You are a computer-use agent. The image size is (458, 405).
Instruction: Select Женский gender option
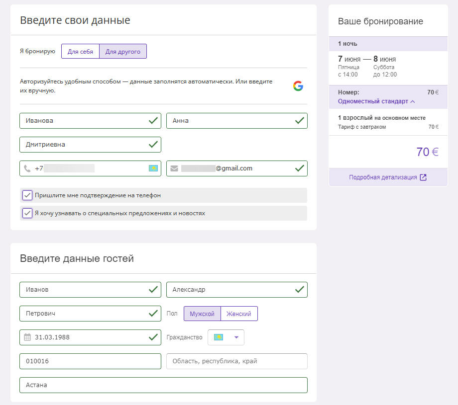(239, 314)
